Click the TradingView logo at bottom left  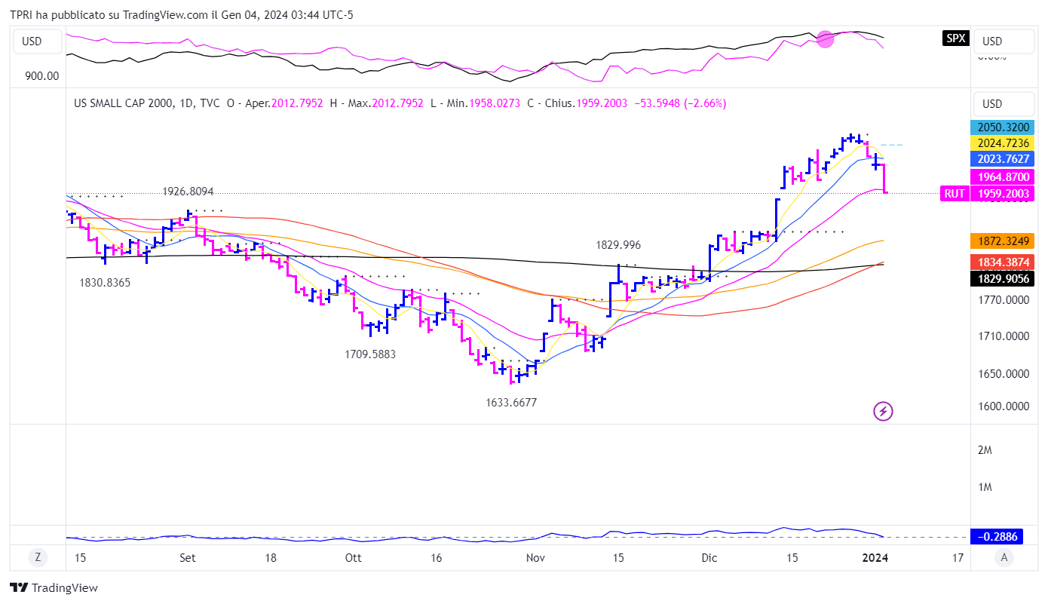[x=54, y=588]
